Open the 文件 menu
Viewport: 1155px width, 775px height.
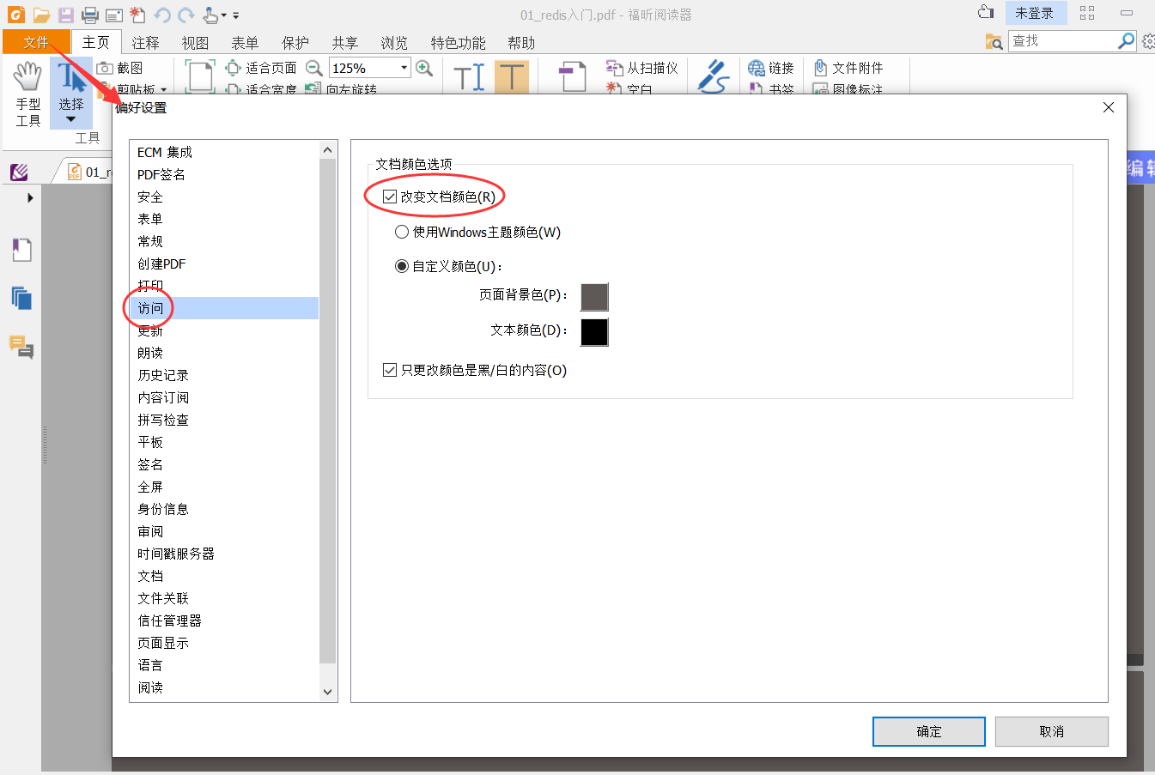click(x=34, y=41)
